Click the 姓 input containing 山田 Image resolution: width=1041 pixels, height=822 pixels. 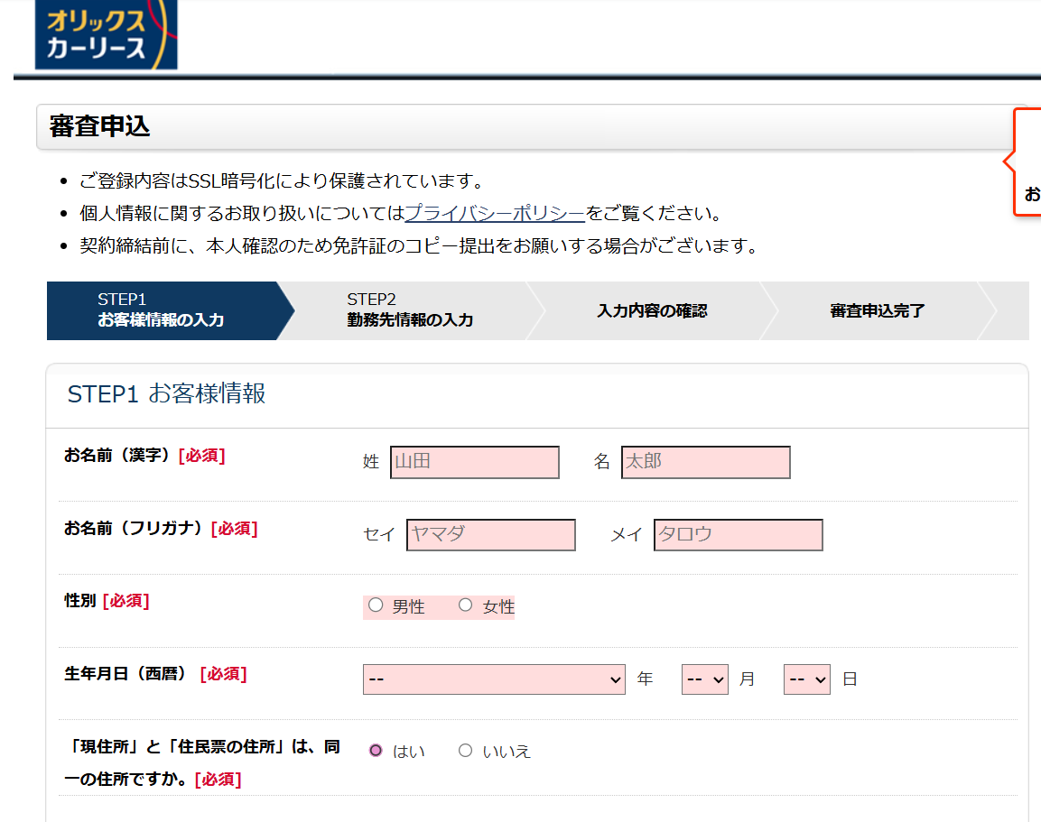475,462
